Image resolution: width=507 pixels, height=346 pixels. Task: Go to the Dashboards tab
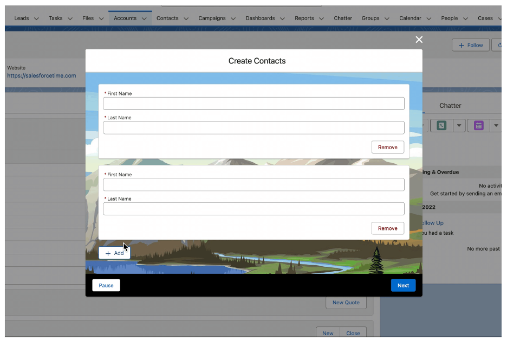[x=260, y=18]
